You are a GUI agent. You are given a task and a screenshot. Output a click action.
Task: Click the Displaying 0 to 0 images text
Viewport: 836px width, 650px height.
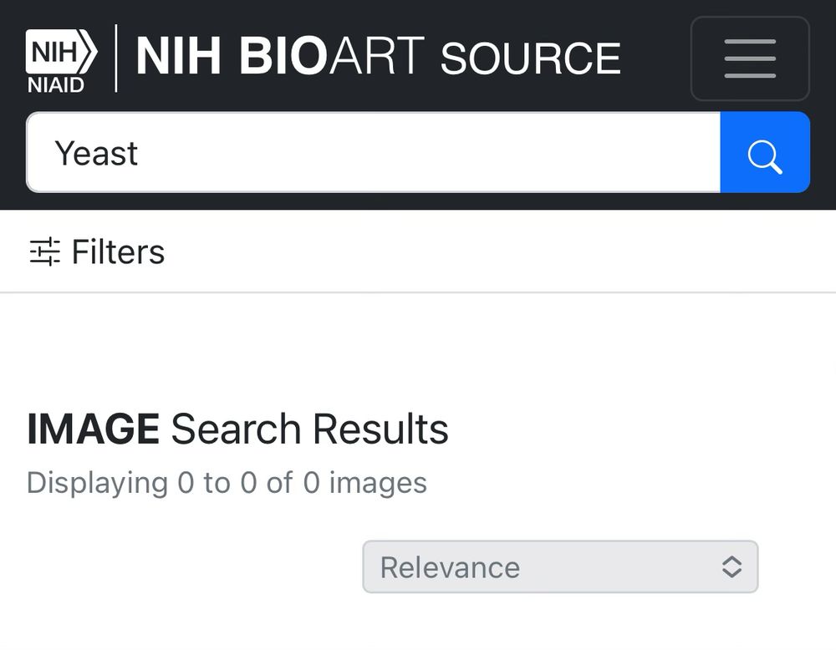[x=227, y=483]
